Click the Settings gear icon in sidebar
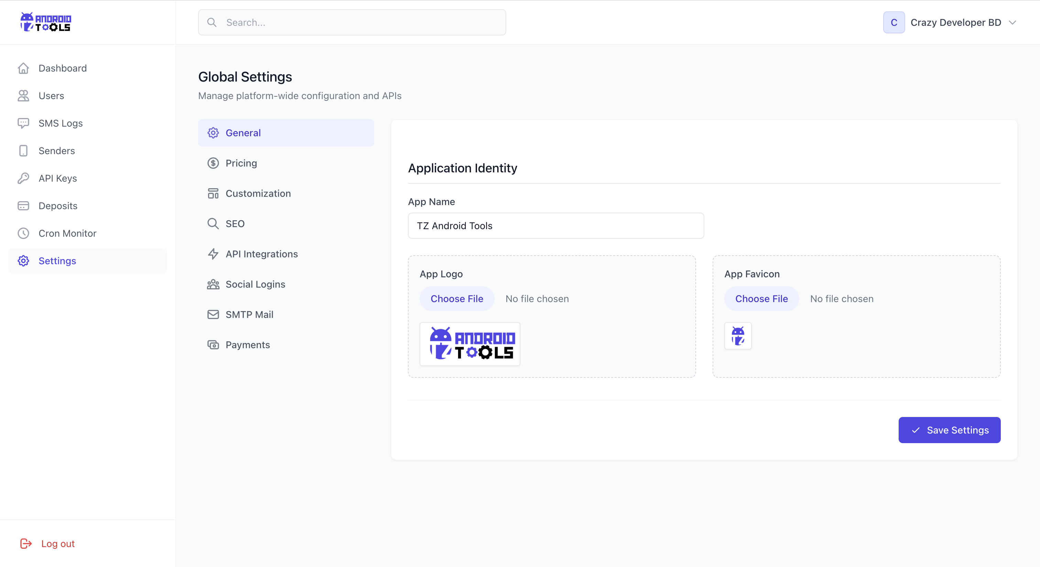This screenshot has height=567, width=1040. pyautogui.click(x=23, y=260)
